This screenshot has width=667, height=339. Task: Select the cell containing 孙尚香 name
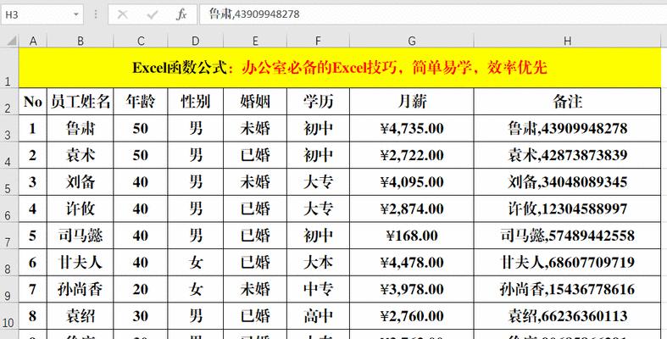click(80, 289)
